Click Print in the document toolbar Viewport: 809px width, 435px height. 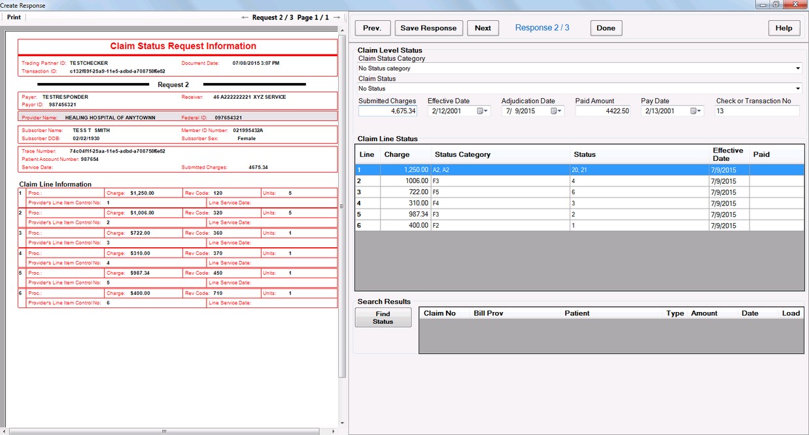point(14,18)
